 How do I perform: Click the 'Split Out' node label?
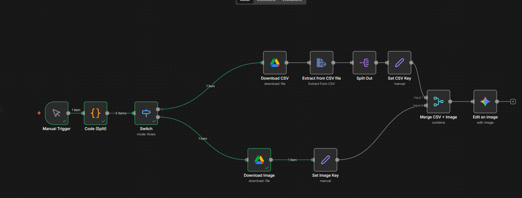[x=364, y=78]
